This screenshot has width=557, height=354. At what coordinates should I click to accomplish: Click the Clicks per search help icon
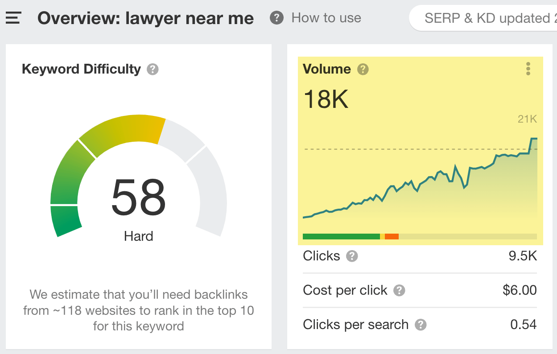420,325
